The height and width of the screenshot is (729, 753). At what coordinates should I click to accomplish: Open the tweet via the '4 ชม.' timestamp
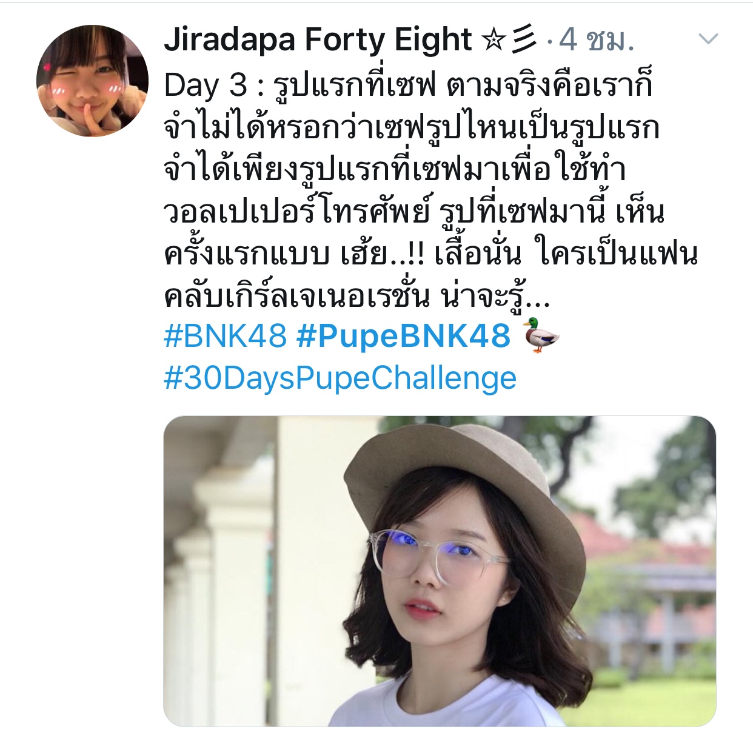596,40
